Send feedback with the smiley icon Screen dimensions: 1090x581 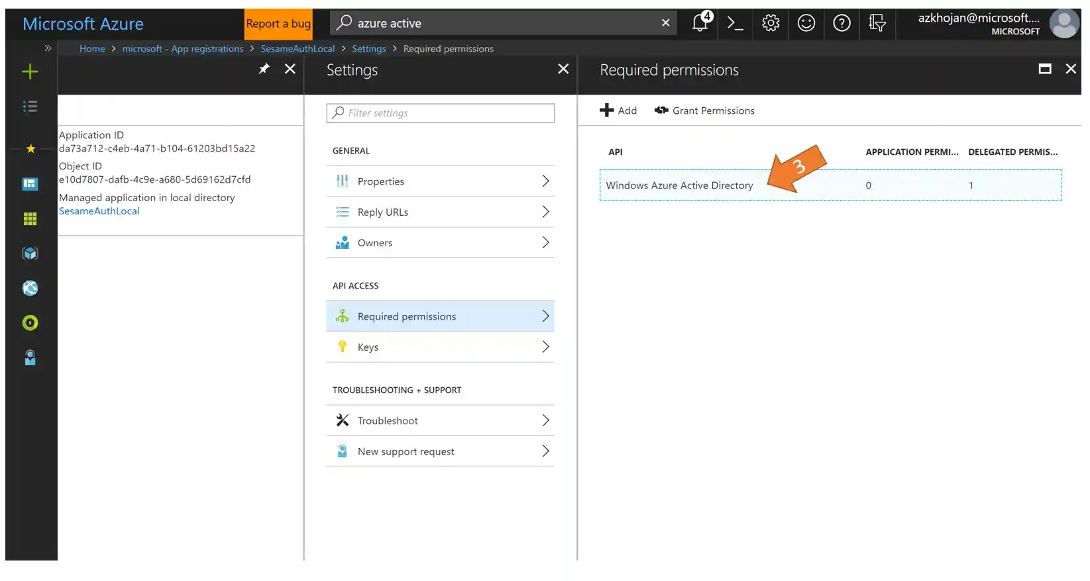[x=806, y=24]
